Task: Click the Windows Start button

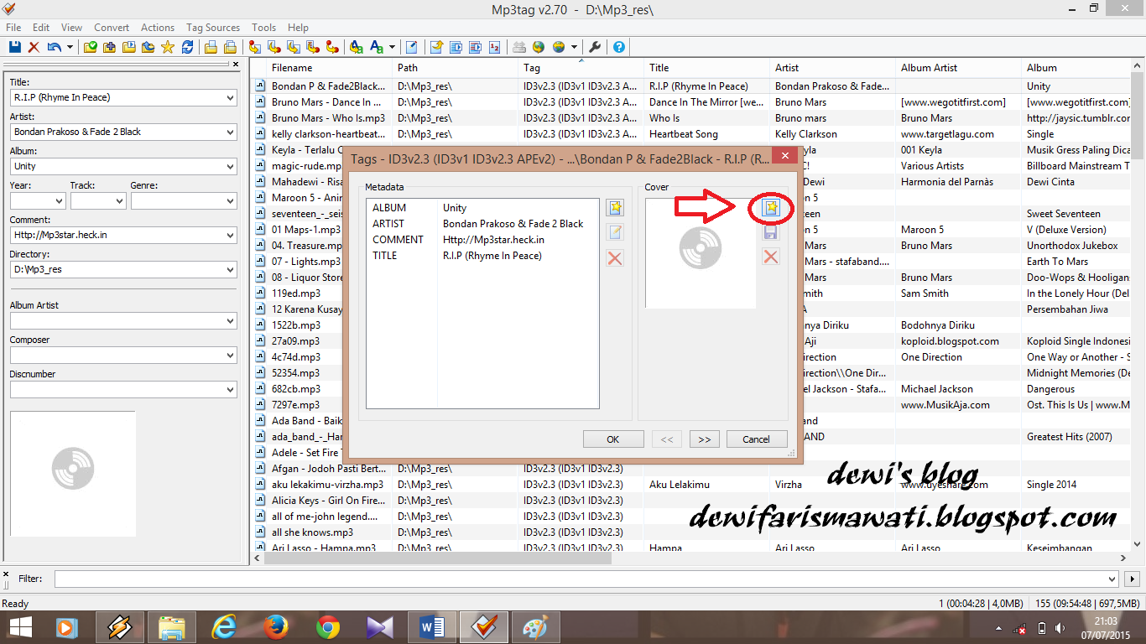Action: [20, 627]
